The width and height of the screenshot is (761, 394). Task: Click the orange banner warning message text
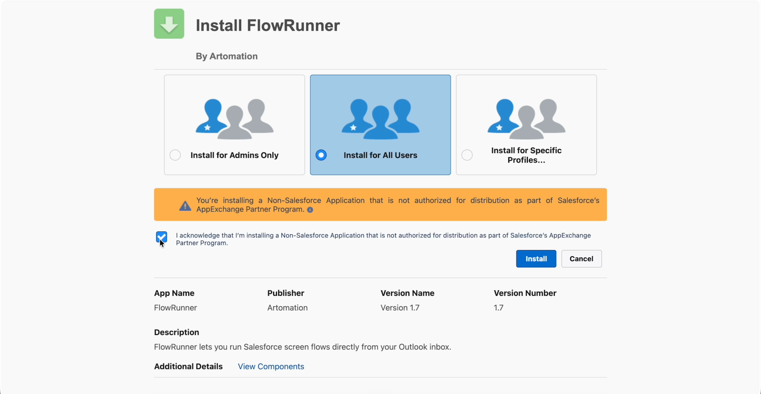point(398,205)
